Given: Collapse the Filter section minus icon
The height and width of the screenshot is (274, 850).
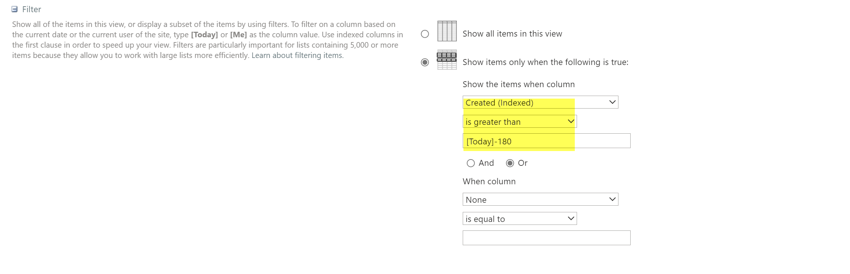Looking at the screenshot, I should pos(14,9).
